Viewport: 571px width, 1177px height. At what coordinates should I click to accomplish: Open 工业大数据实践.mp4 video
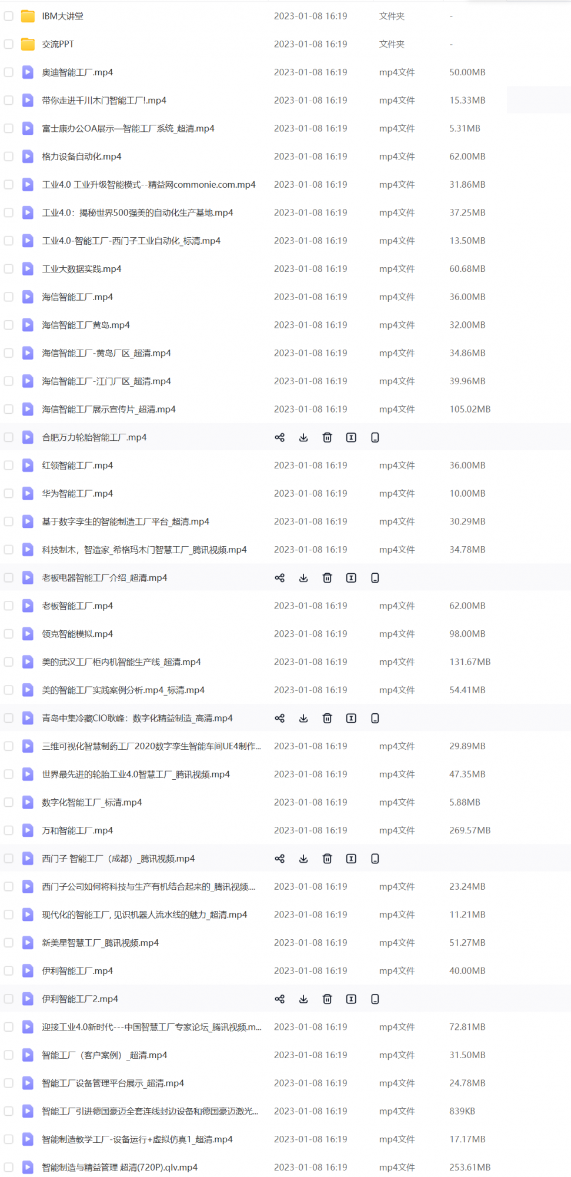click(x=81, y=269)
